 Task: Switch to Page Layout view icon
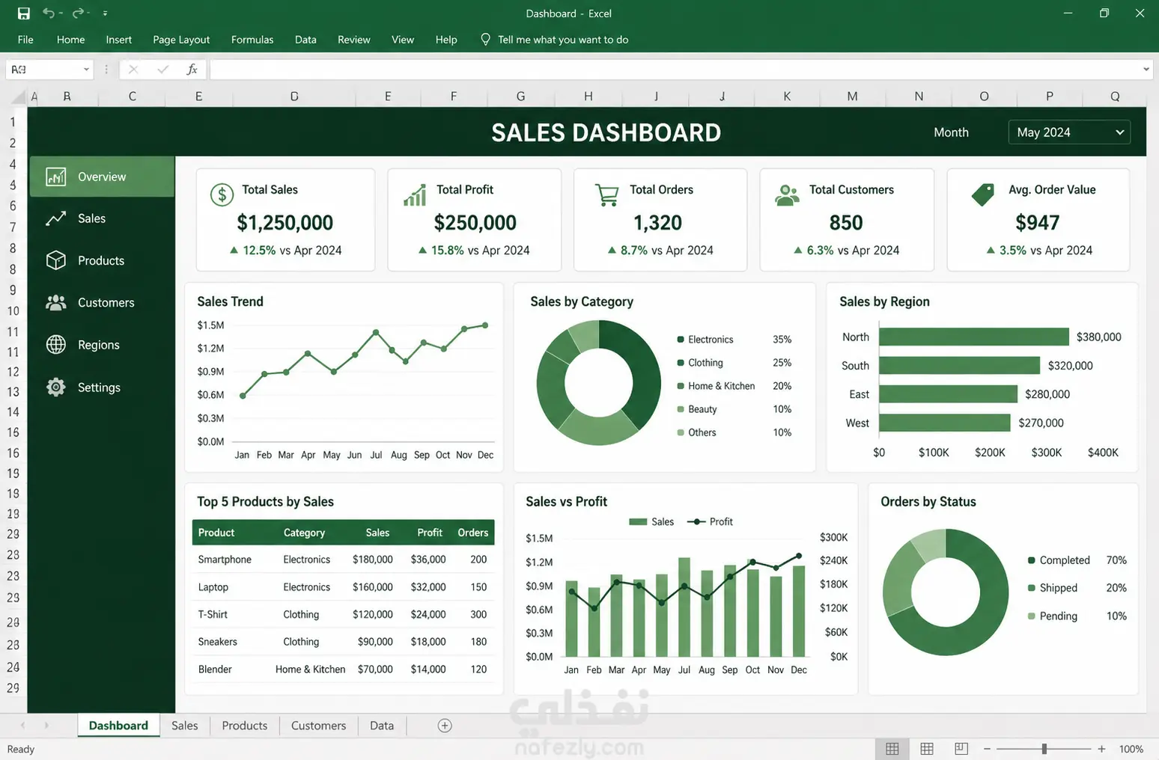(927, 749)
